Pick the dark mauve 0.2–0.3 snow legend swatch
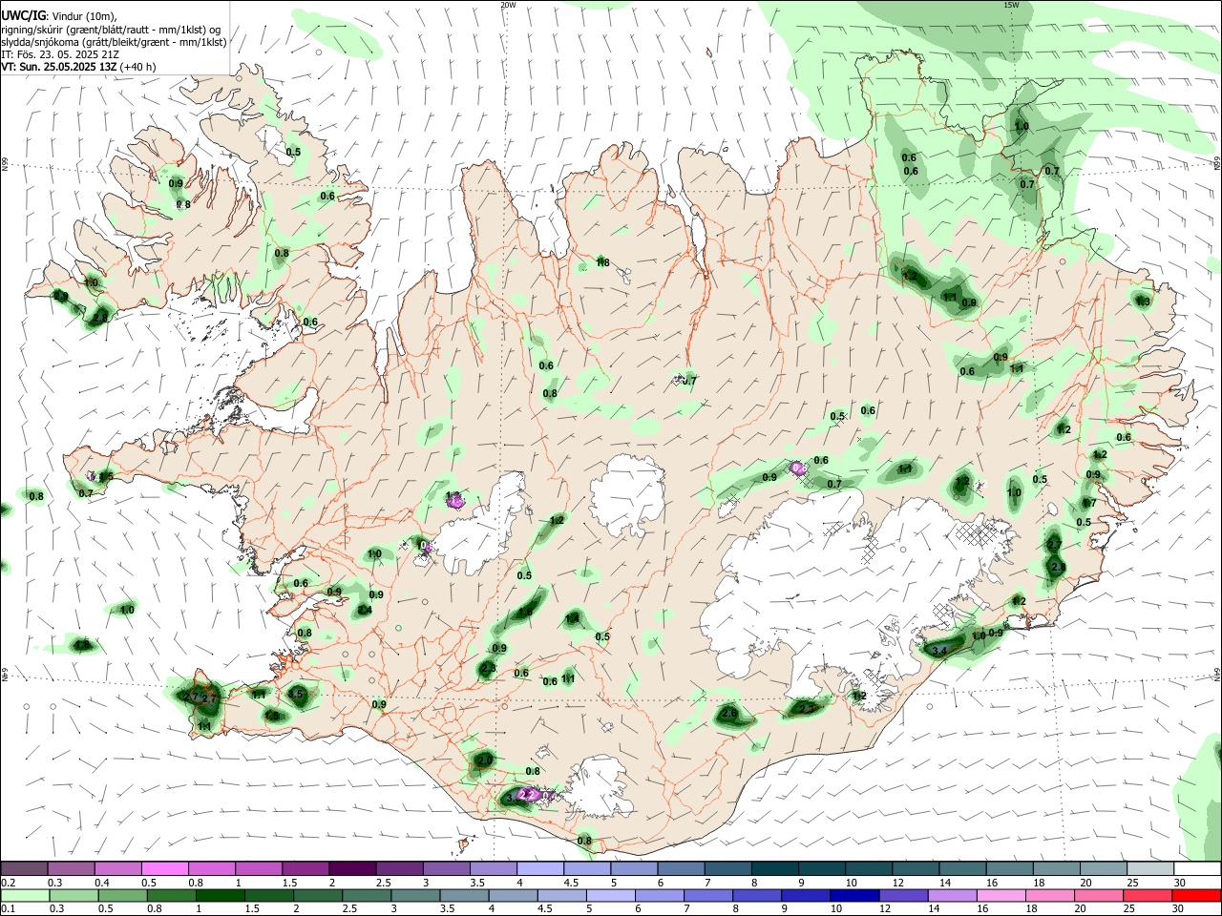This screenshot has height=916, width=1222. click(24, 869)
